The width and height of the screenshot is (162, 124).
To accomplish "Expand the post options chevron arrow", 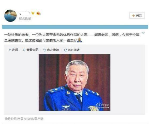I will point(143,33).
